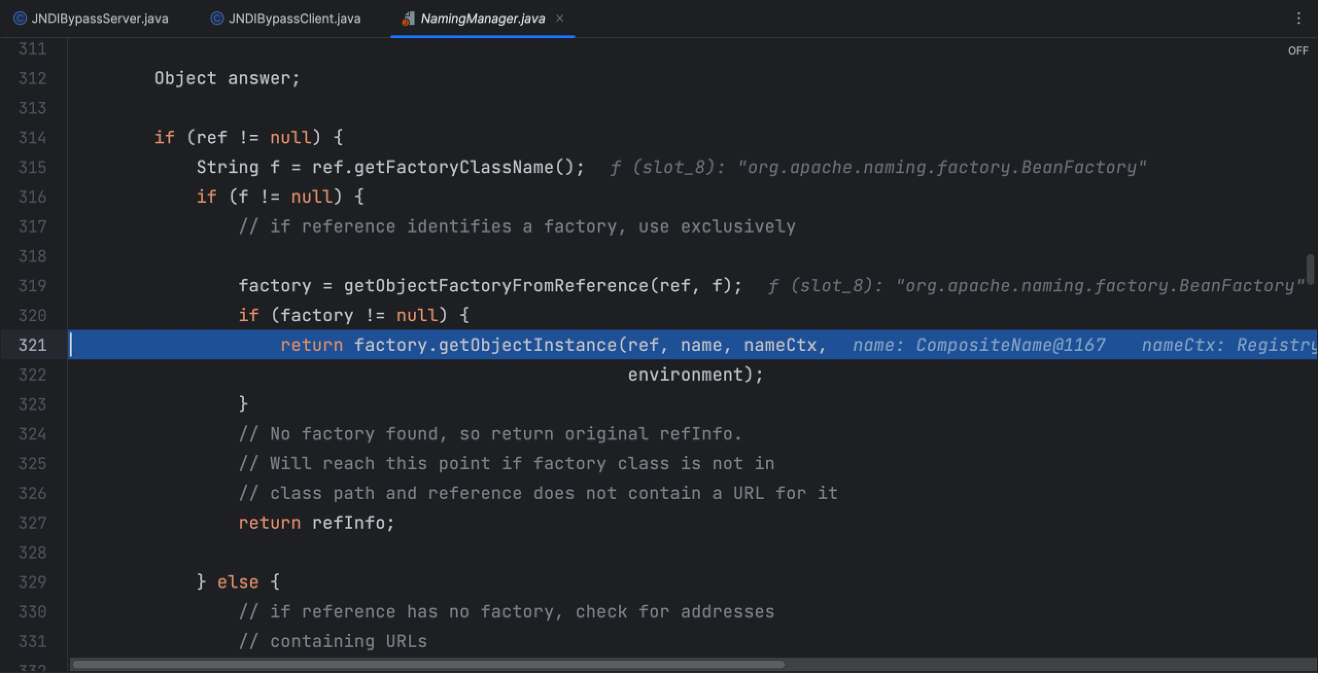The image size is (1318, 673).
Task: Click 'getFactoryClassName' method call
Action: pyautogui.click(x=454, y=167)
